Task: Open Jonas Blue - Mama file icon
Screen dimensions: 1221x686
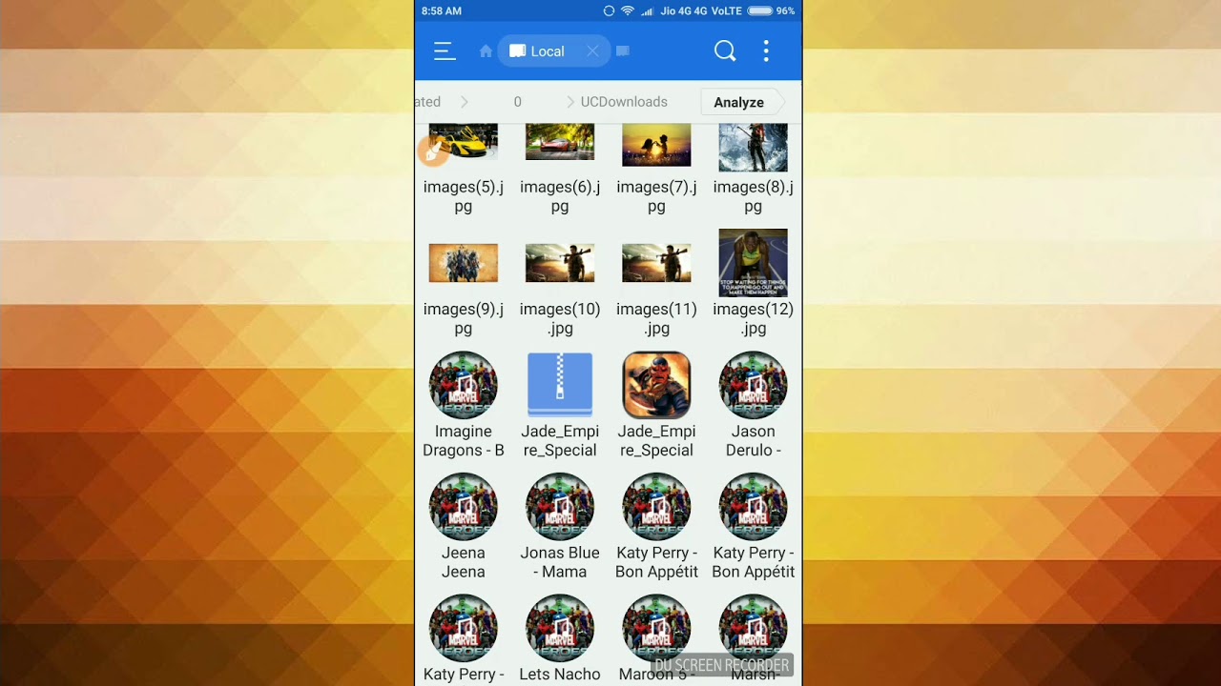Action: 560,507
